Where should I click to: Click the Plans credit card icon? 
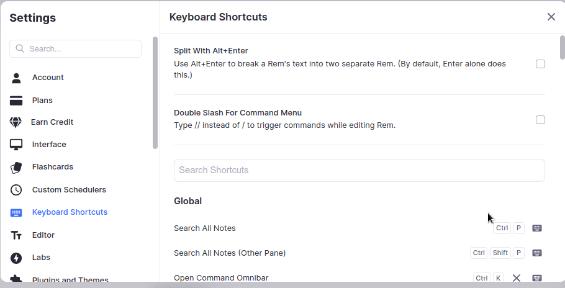16,101
